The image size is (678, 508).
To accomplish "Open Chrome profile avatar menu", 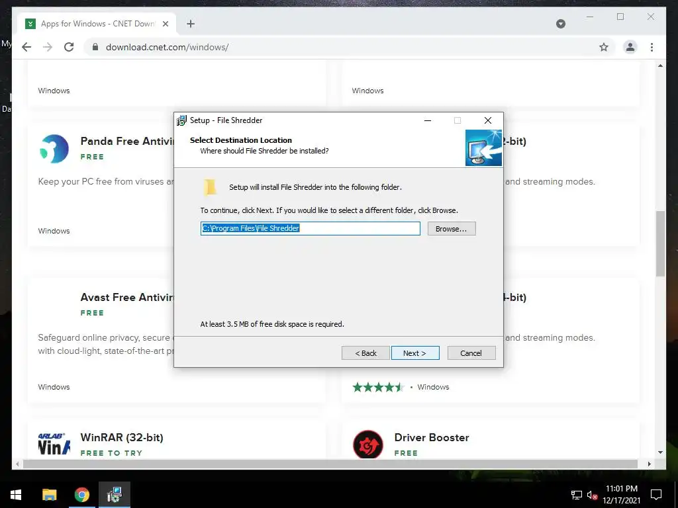I will coord(630,47).
